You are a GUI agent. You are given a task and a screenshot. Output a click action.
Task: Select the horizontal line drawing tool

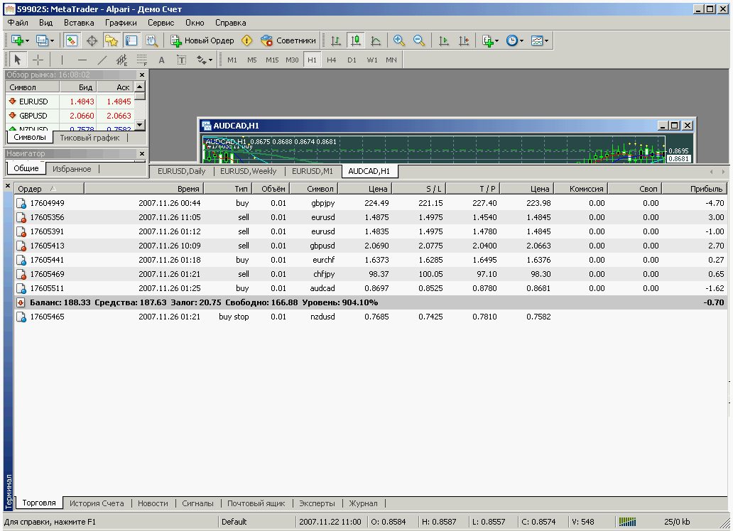[x=82, y=60]
